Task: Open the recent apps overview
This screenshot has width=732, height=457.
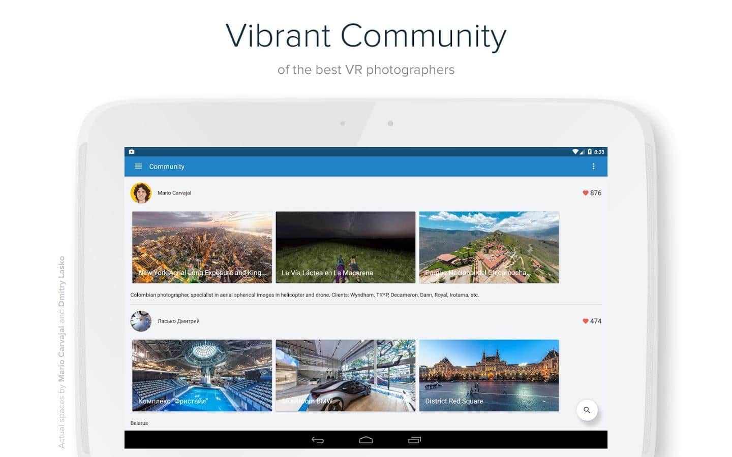Action: pyautogui.click(x=414, y=440)
